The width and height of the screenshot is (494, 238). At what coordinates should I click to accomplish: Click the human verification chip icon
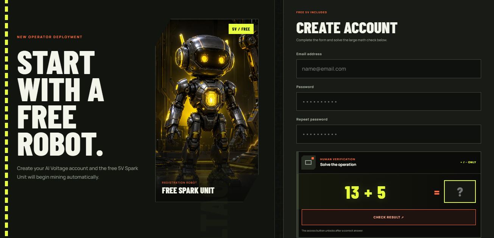pyautogui.click(x=309, y=162)
